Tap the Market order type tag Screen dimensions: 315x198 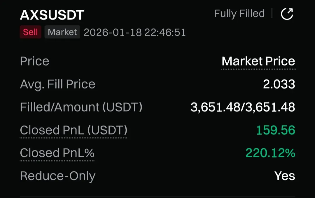click(62, 32)
